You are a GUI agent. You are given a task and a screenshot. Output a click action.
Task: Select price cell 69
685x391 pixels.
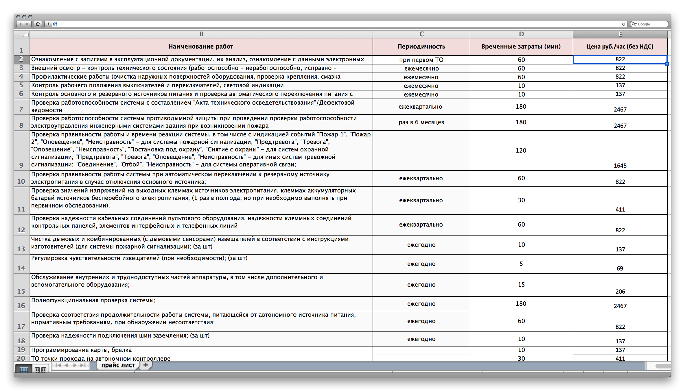[620, 264]
